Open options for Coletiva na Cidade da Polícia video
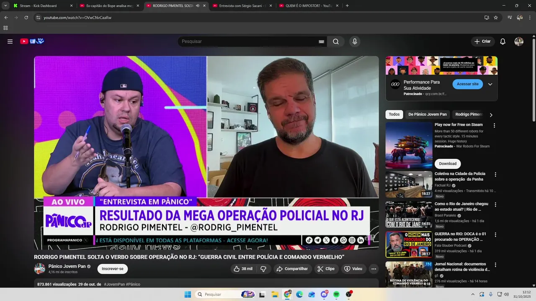 495,175
